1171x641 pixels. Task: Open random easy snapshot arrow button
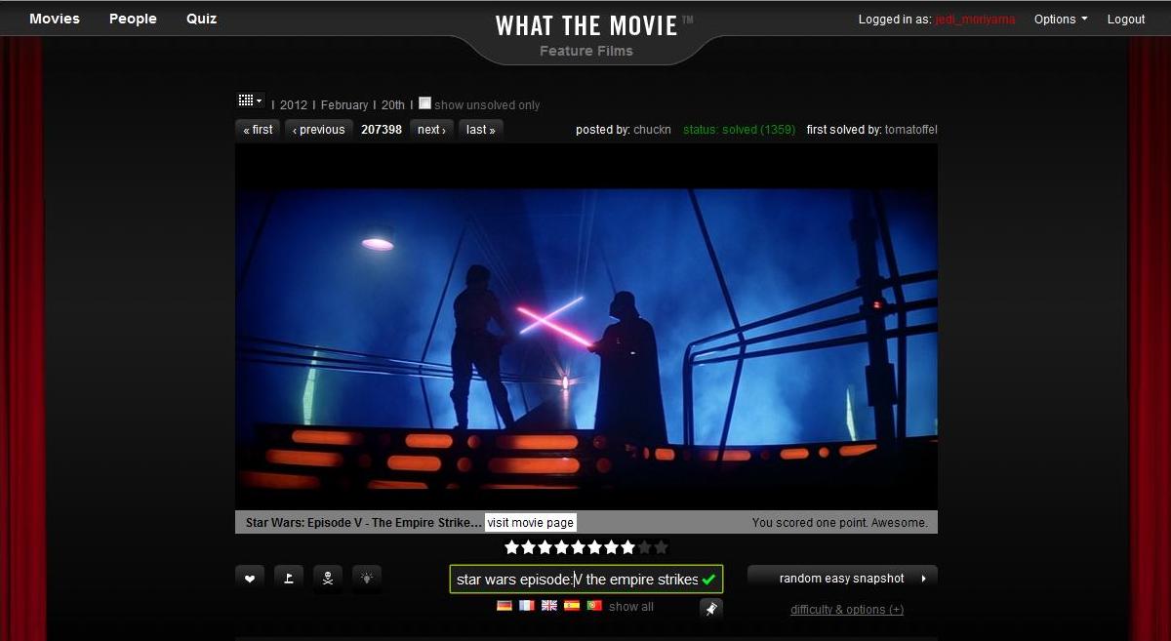click(842, 579)
